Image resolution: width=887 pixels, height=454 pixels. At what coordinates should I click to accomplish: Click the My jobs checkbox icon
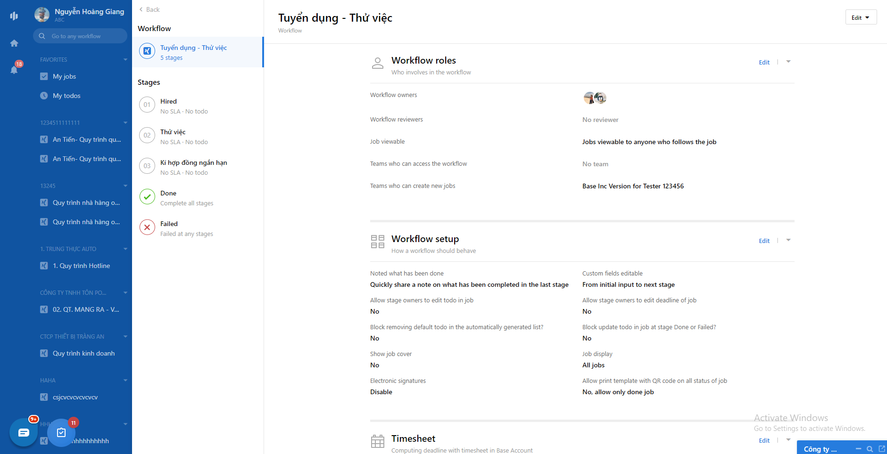[x=43, y=76]
